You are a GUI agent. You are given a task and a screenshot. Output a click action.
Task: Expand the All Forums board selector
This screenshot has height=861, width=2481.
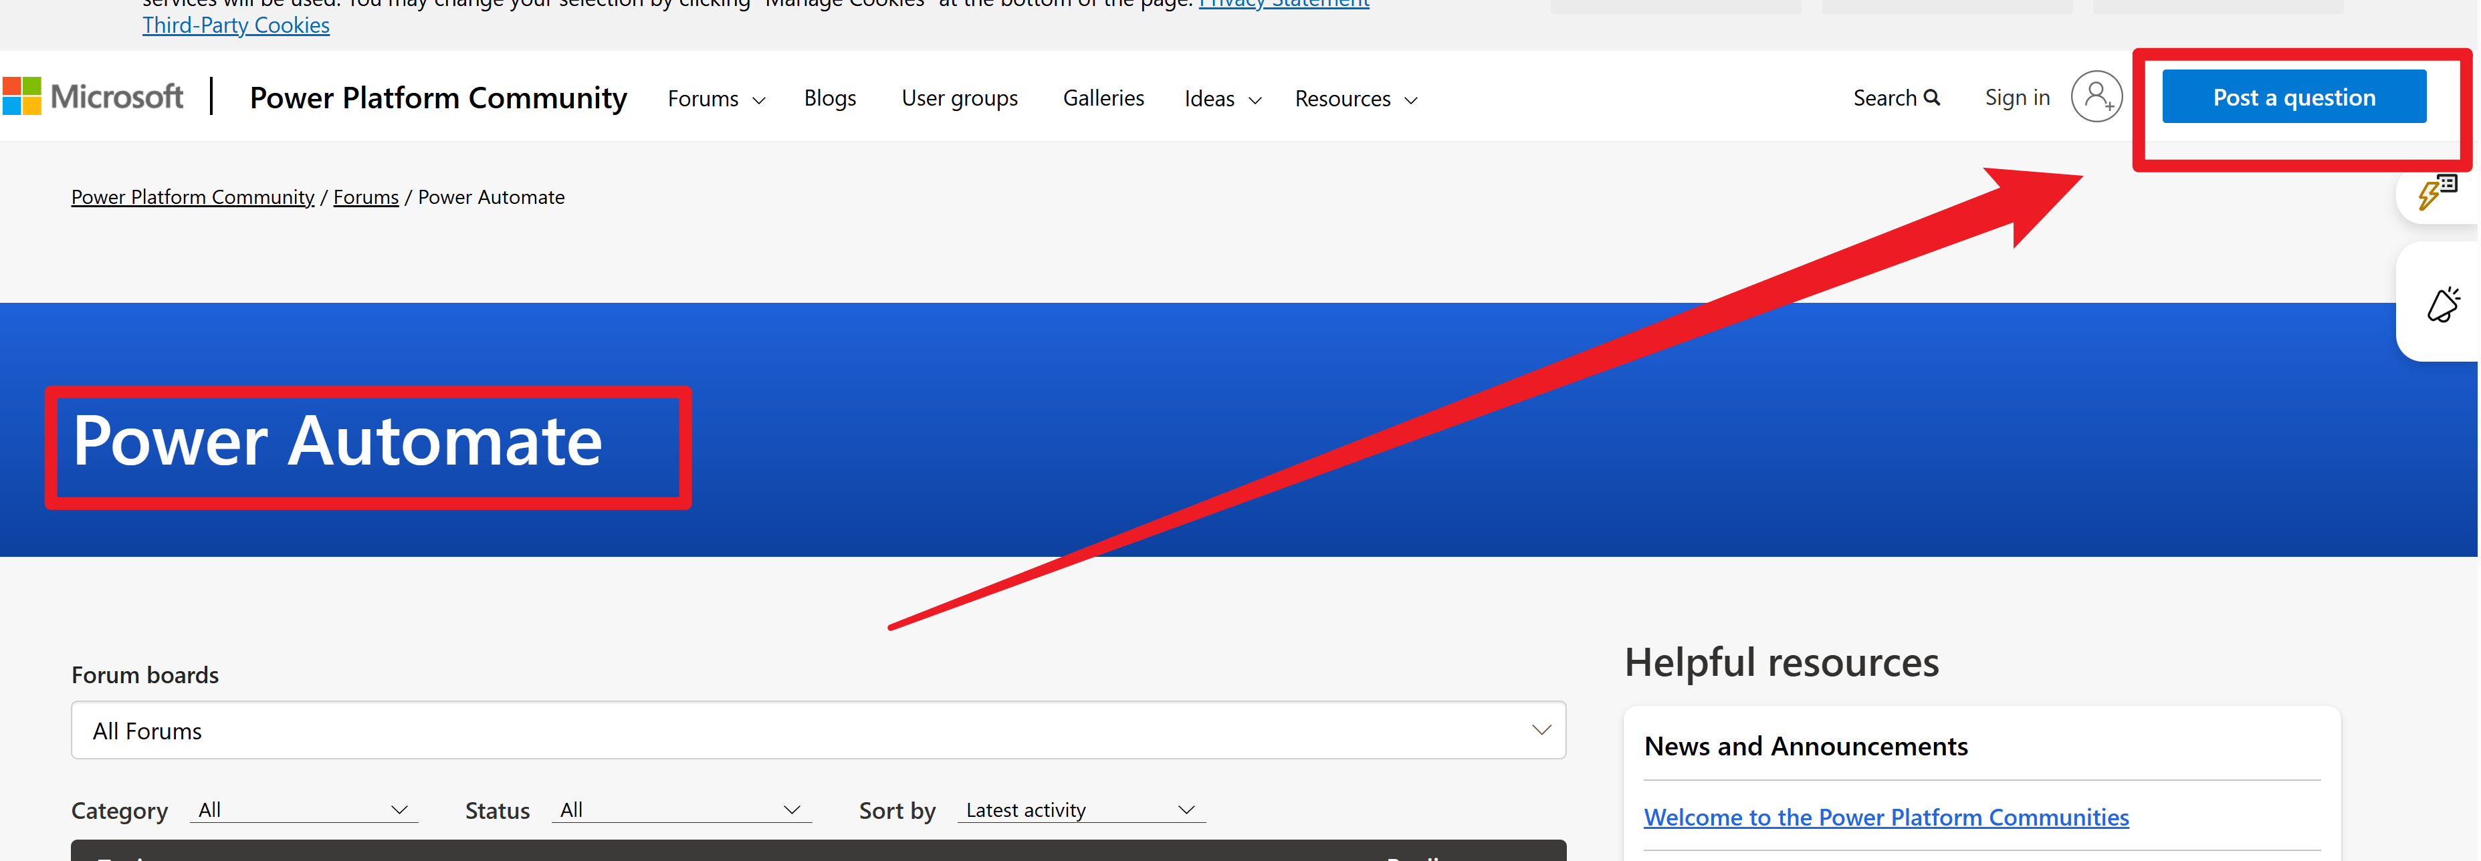[x=817, y=730]
